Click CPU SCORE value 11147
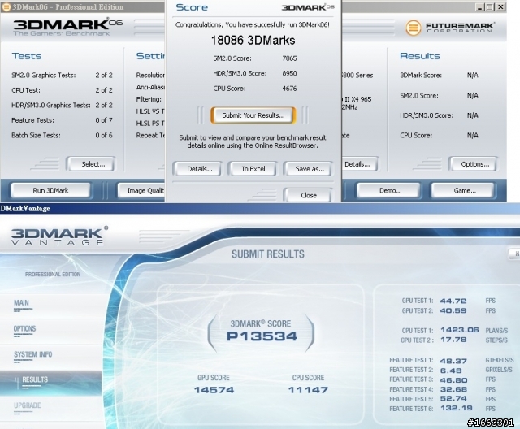520x429 pixels. 308,390
